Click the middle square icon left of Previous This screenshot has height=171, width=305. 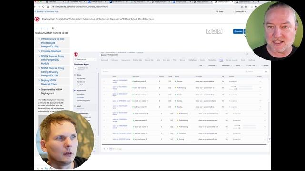coord(214,31)
